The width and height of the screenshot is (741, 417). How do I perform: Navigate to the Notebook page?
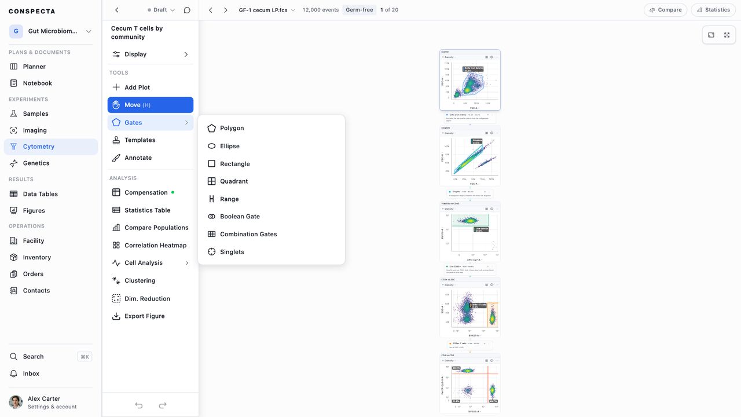[51, 83]
